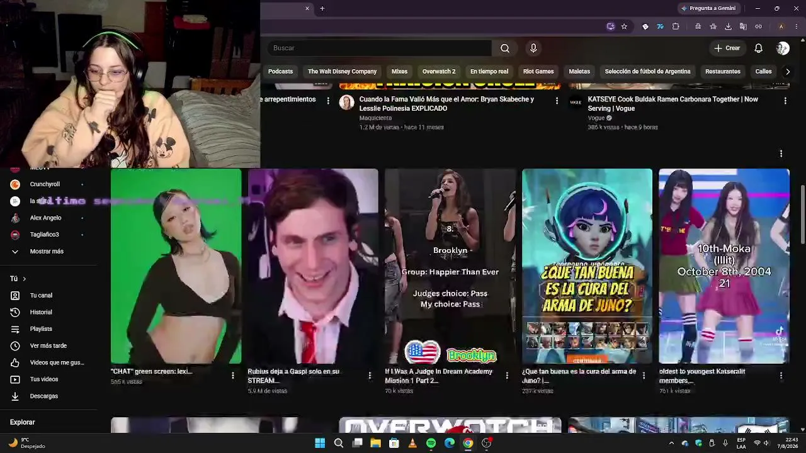Open the YouTube account avatar menu
This screenshot has height=453, width=806.
point(783,48)
